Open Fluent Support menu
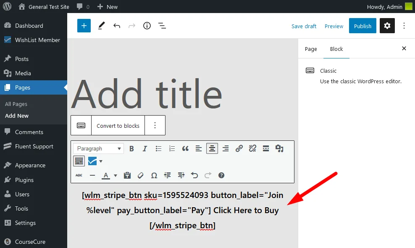 click(x=34, y=146)
